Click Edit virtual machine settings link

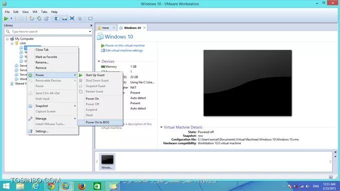[x=124, y=51]
